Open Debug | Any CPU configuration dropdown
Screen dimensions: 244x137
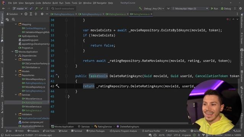coord(154,8)
